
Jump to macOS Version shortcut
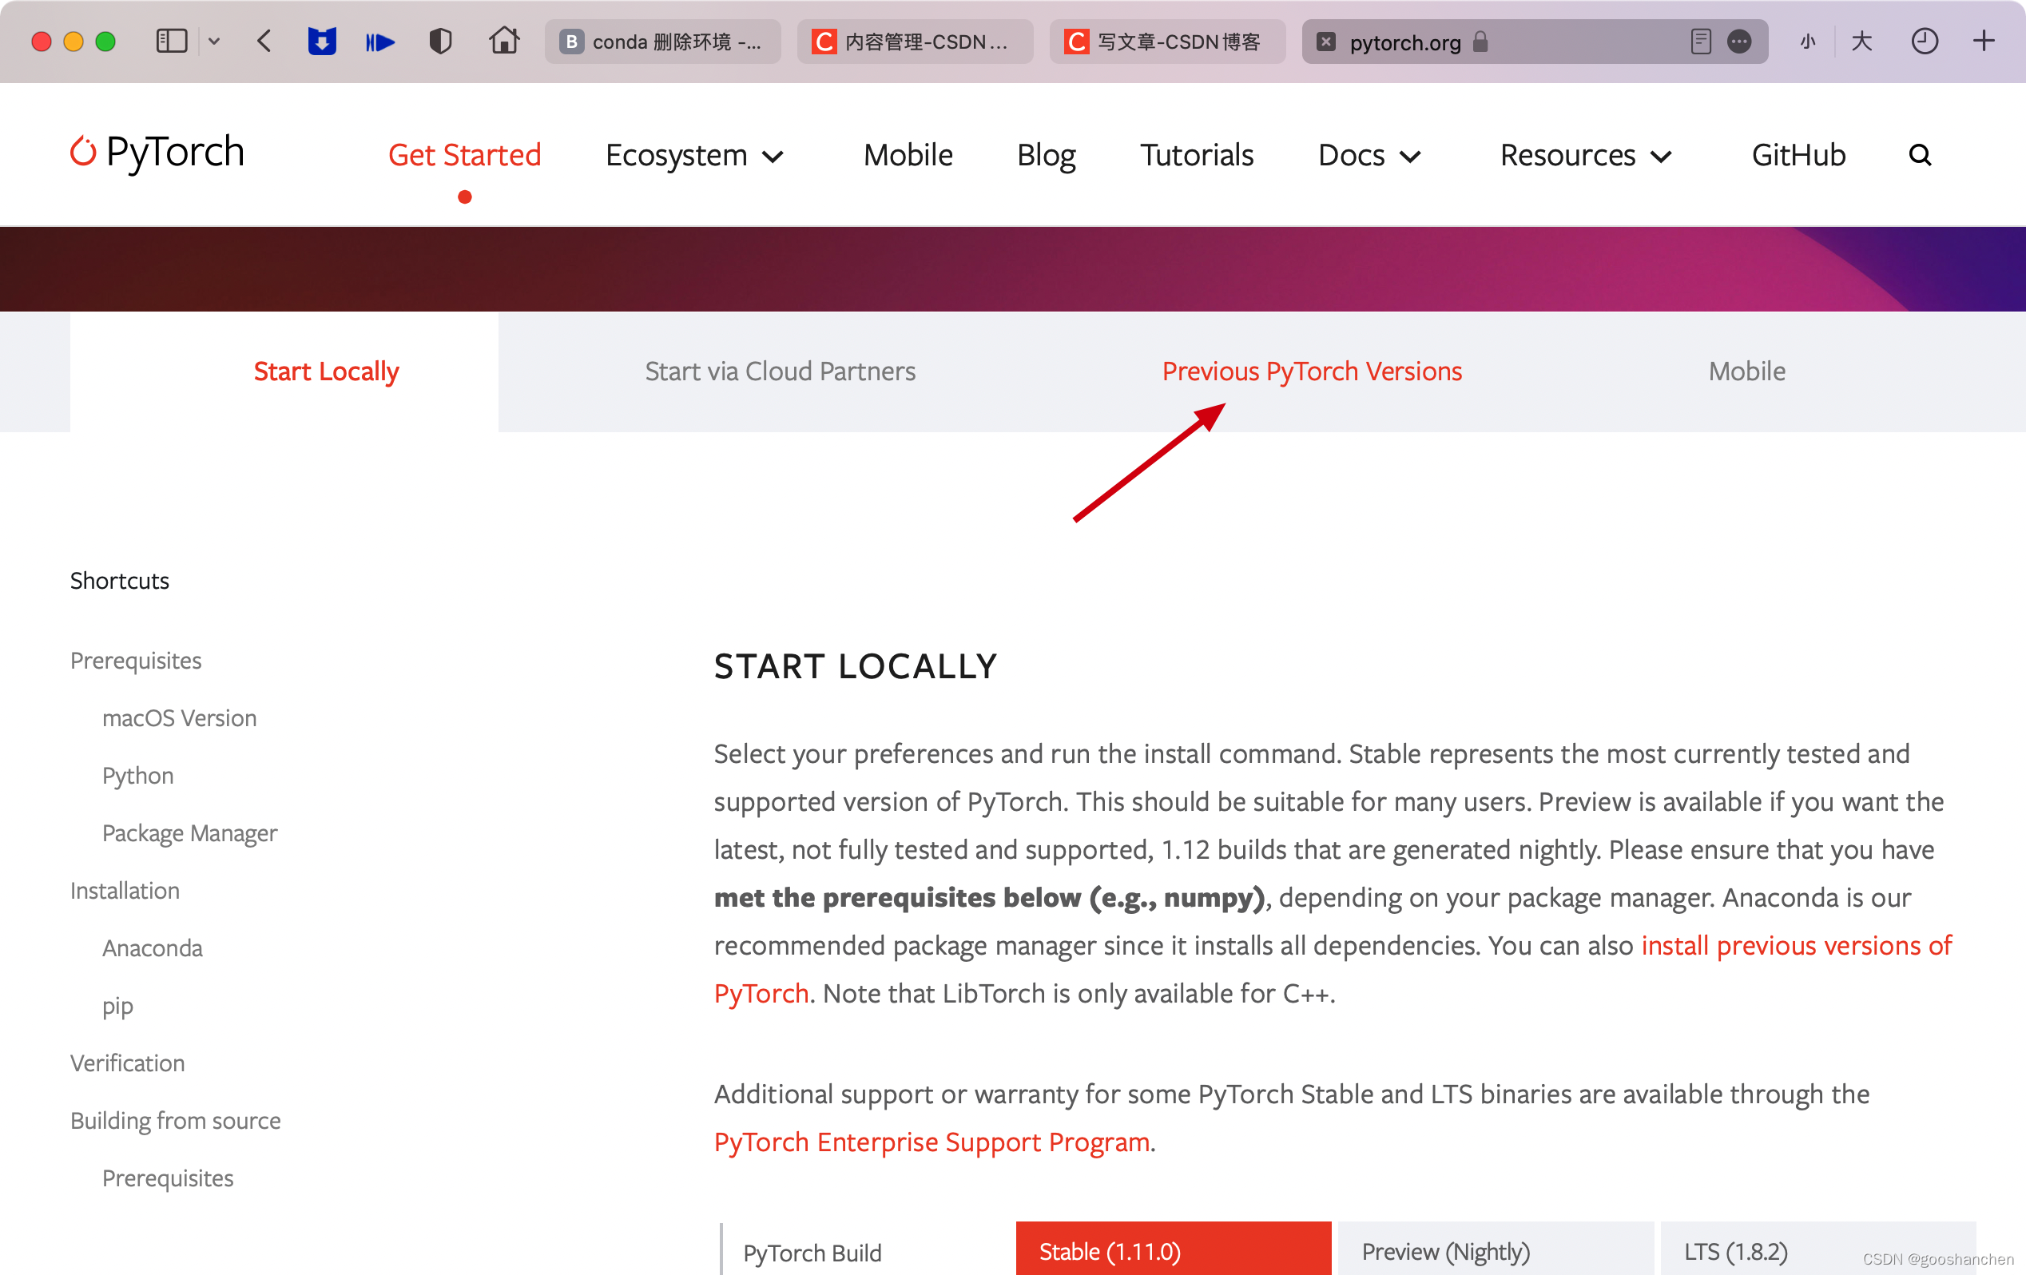(x=179, y=718)
